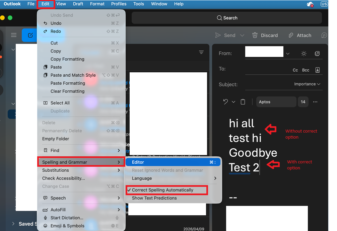Click in the Search field
The height and width of the screenshot is (231, 337).
227,18
